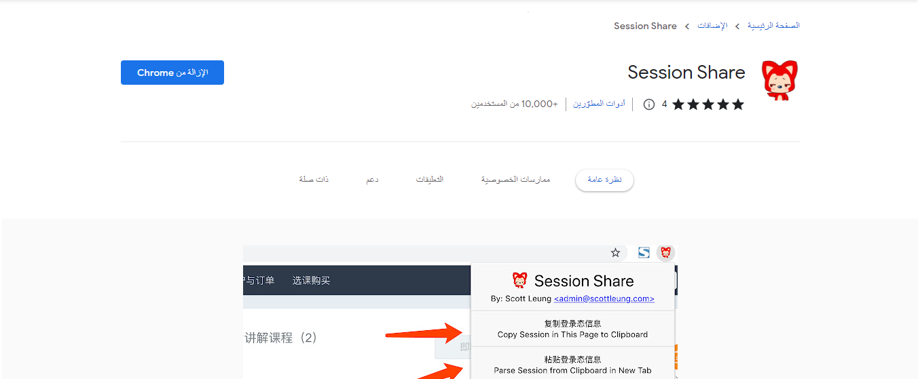Open the "الصفحة الرئيسية" breadcrumb link
Screen dimensions: 918x379
coord(773,26)
